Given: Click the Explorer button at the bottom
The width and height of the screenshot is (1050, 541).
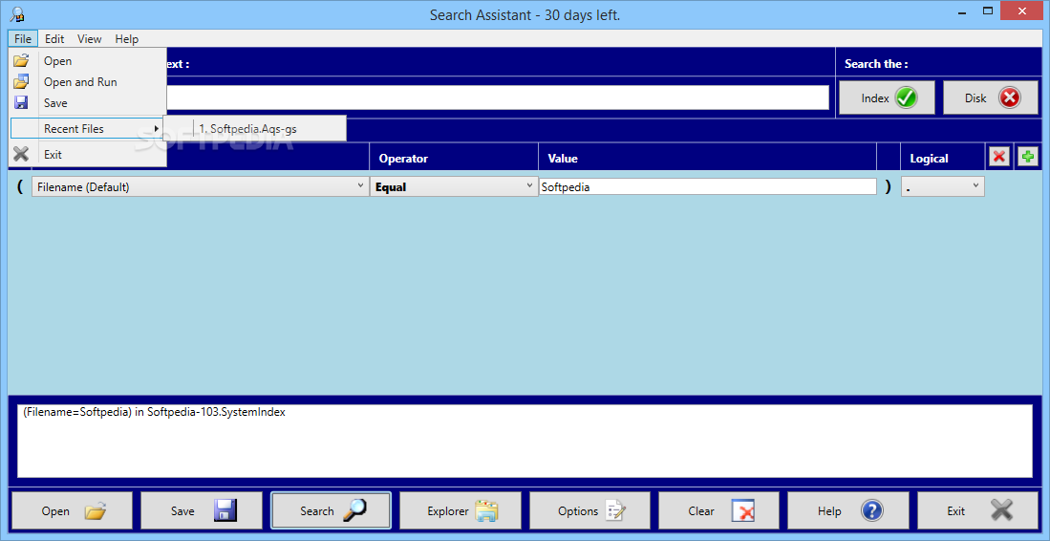Looking at the screenshot, I should [461, 511].
